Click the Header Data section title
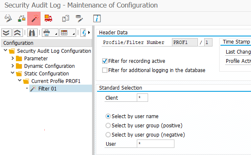Image resolution: width=251 pixels, height=155 pixels. 113,33
